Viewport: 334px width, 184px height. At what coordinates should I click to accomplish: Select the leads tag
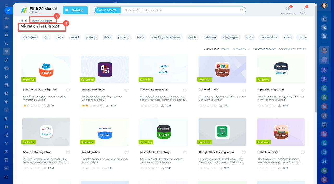141,37
